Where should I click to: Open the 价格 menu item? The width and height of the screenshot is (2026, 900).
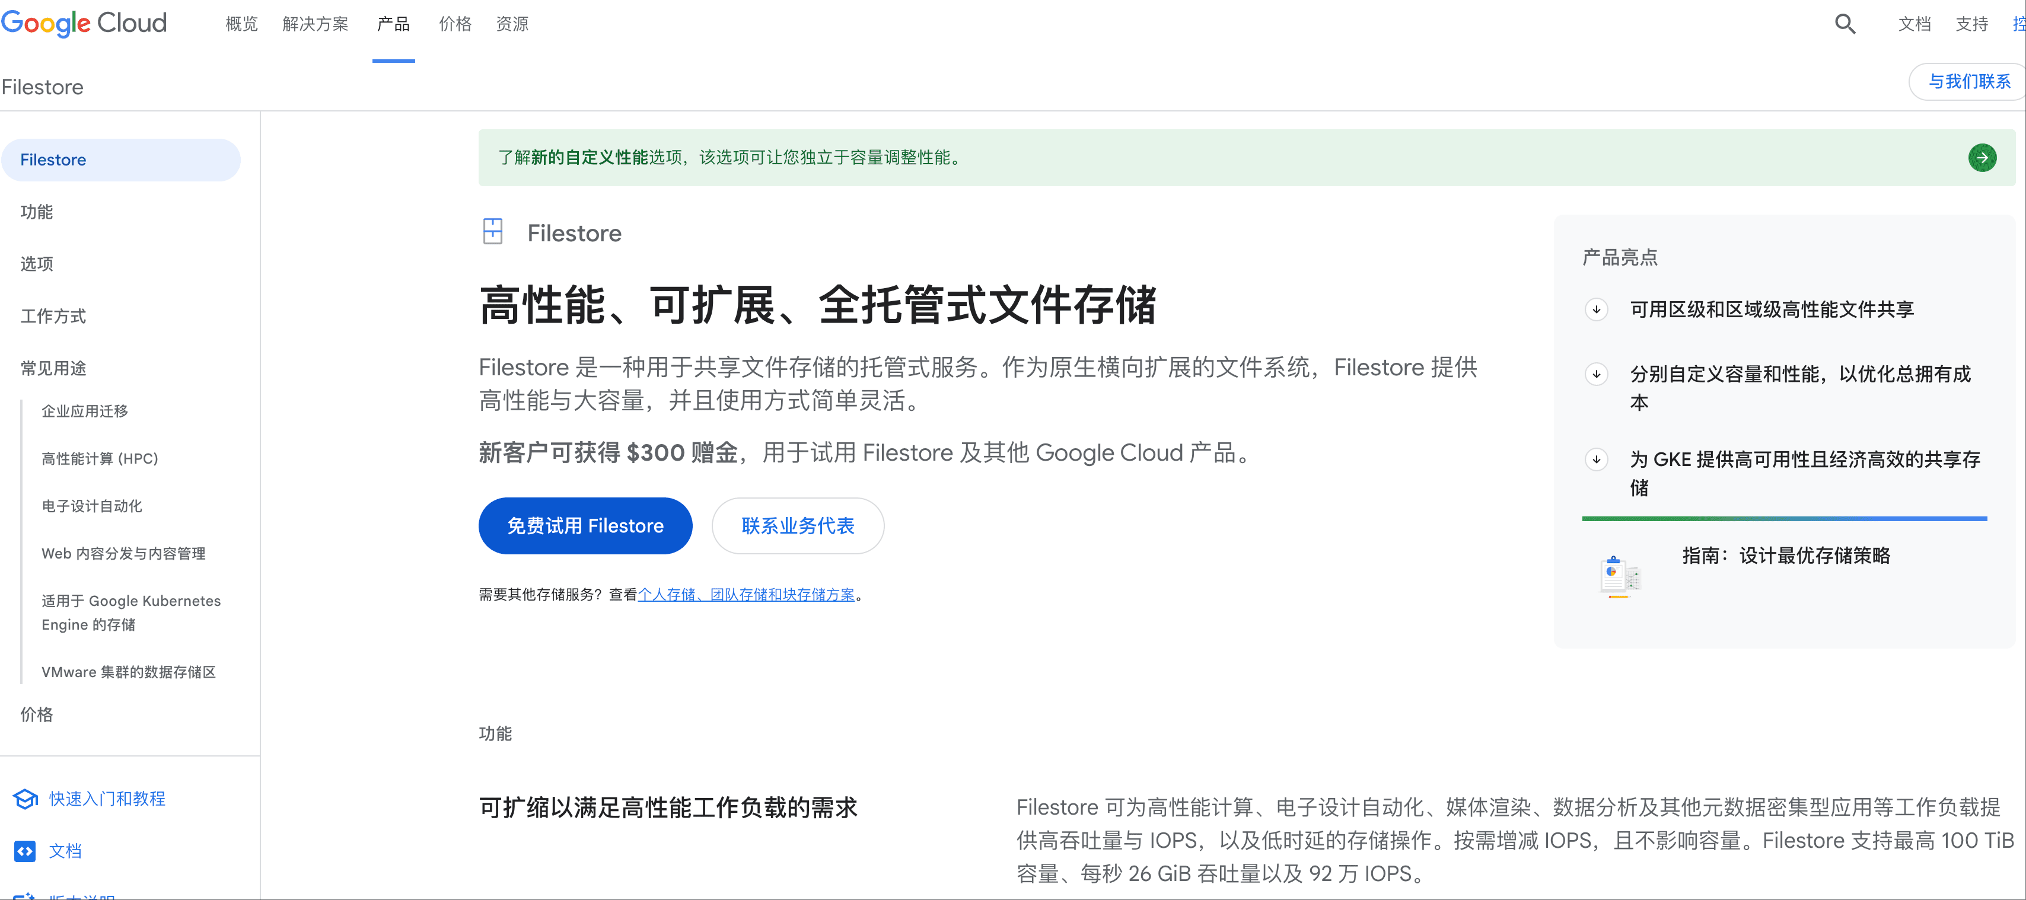pos(455,24)
